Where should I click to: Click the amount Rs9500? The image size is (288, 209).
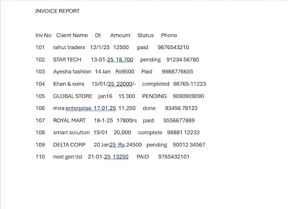coord(125,71)
